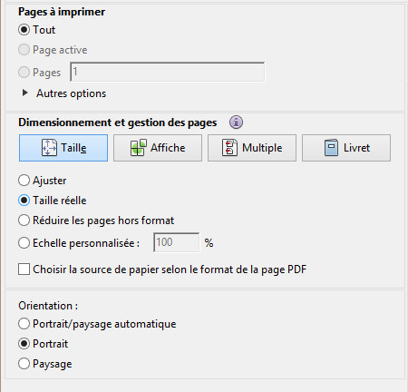Click the custom scale percentage field

point(177,242)
